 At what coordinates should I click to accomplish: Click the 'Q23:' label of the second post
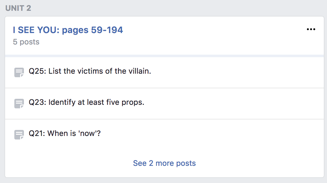tap(38, 102)
